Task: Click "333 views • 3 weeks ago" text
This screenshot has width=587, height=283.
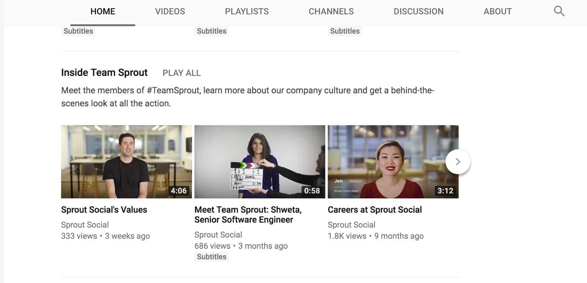Action: click(105, 236)
